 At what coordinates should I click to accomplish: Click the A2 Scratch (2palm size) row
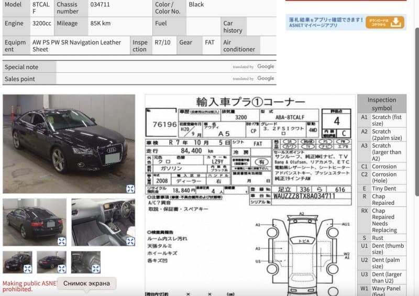[x=382, y=135]
